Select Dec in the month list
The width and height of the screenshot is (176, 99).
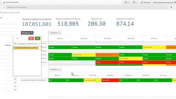(15, 90)
